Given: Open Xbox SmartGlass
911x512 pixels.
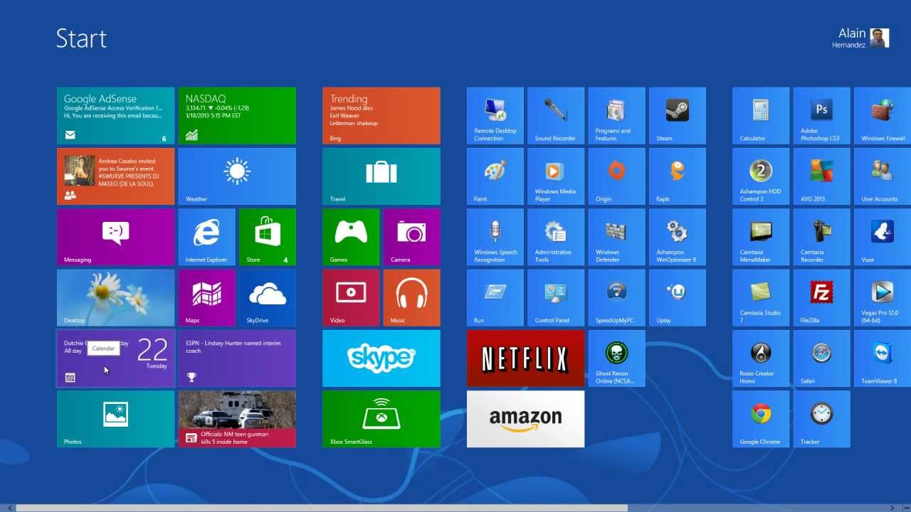Looking at the screenshot, I should pyautogui.click(x=381, y=419).
